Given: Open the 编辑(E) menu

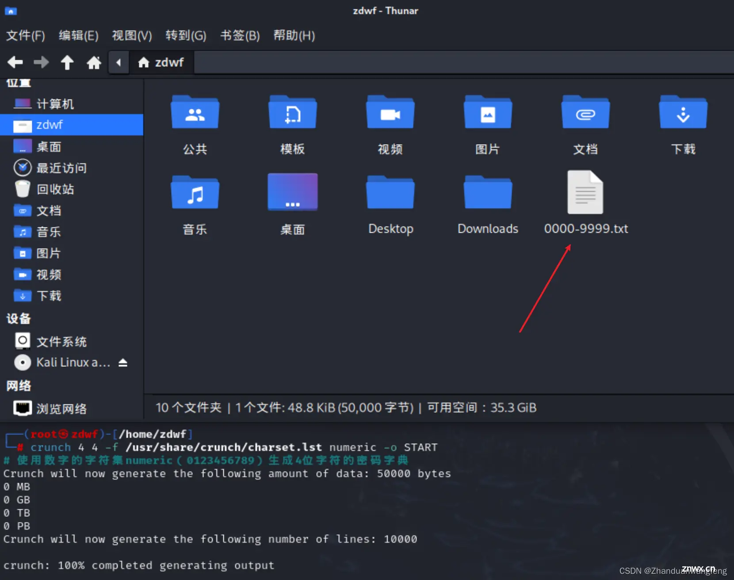Looking at the screenshot, I should click(79, 35).
